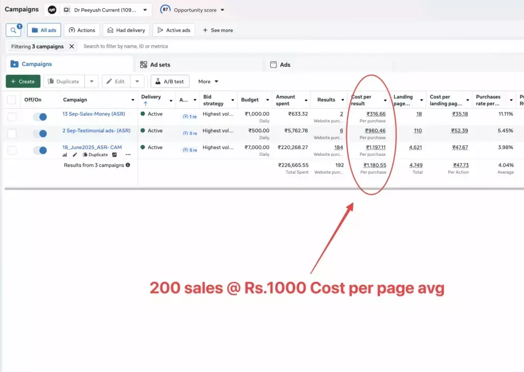Open the search filter magnifier icon
The width and height of the screenshot is (524, 372).
click(x=13, y=30)
